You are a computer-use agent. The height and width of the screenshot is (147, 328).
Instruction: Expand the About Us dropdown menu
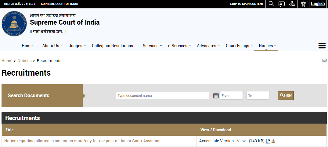(x=52, y=46)
